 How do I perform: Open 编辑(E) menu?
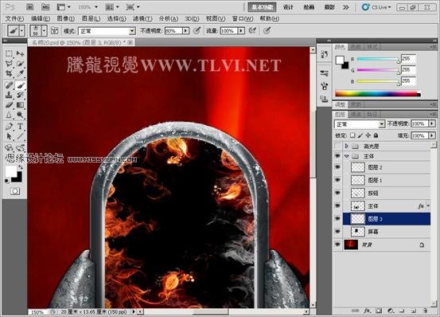click(x=41, y=19)
